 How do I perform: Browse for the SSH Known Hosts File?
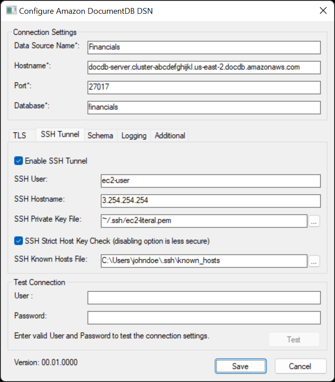click(314, 261)
